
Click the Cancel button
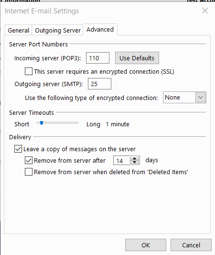(x=191, y=245)
